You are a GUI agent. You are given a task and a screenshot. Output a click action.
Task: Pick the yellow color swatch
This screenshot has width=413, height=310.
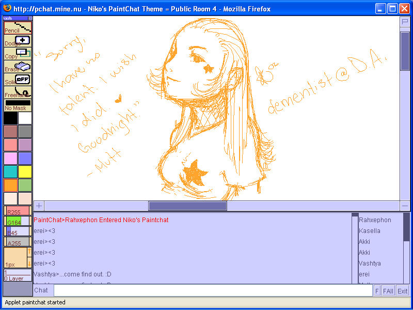[x=25, y=172]
